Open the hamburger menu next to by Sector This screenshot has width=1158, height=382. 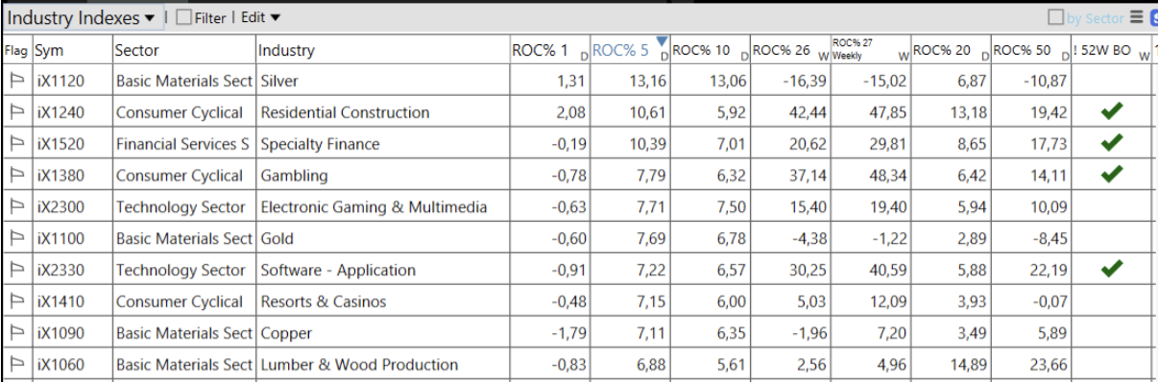click(x=1137, y=17)
